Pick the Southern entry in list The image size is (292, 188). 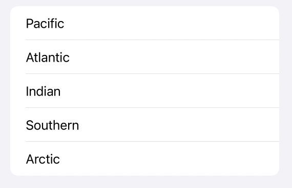(x=144, y=124)
